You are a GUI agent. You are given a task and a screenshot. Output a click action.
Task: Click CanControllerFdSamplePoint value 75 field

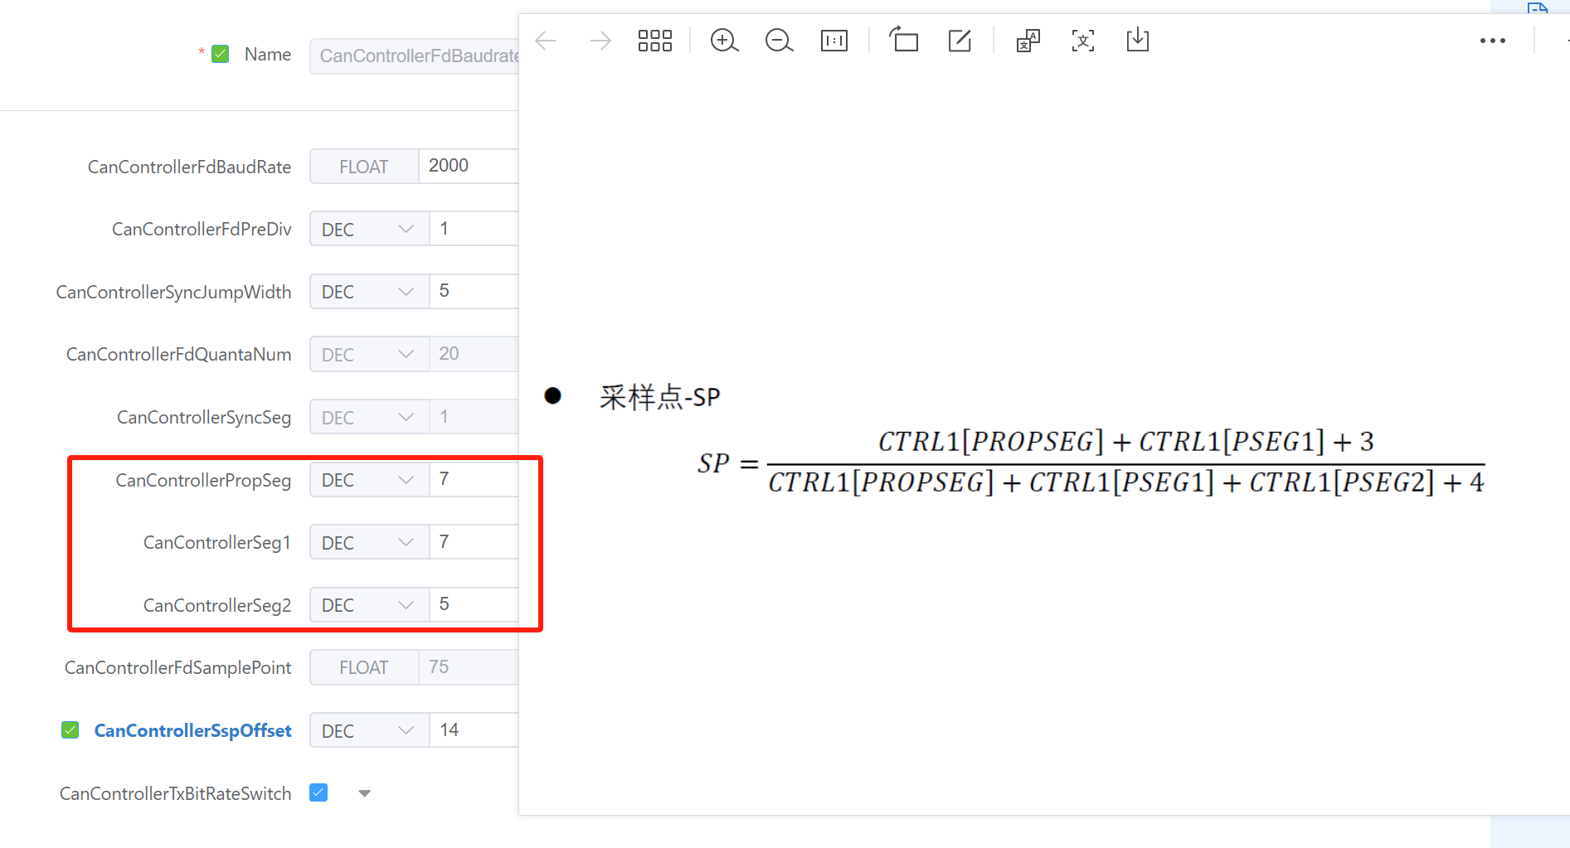pos(469,667)
